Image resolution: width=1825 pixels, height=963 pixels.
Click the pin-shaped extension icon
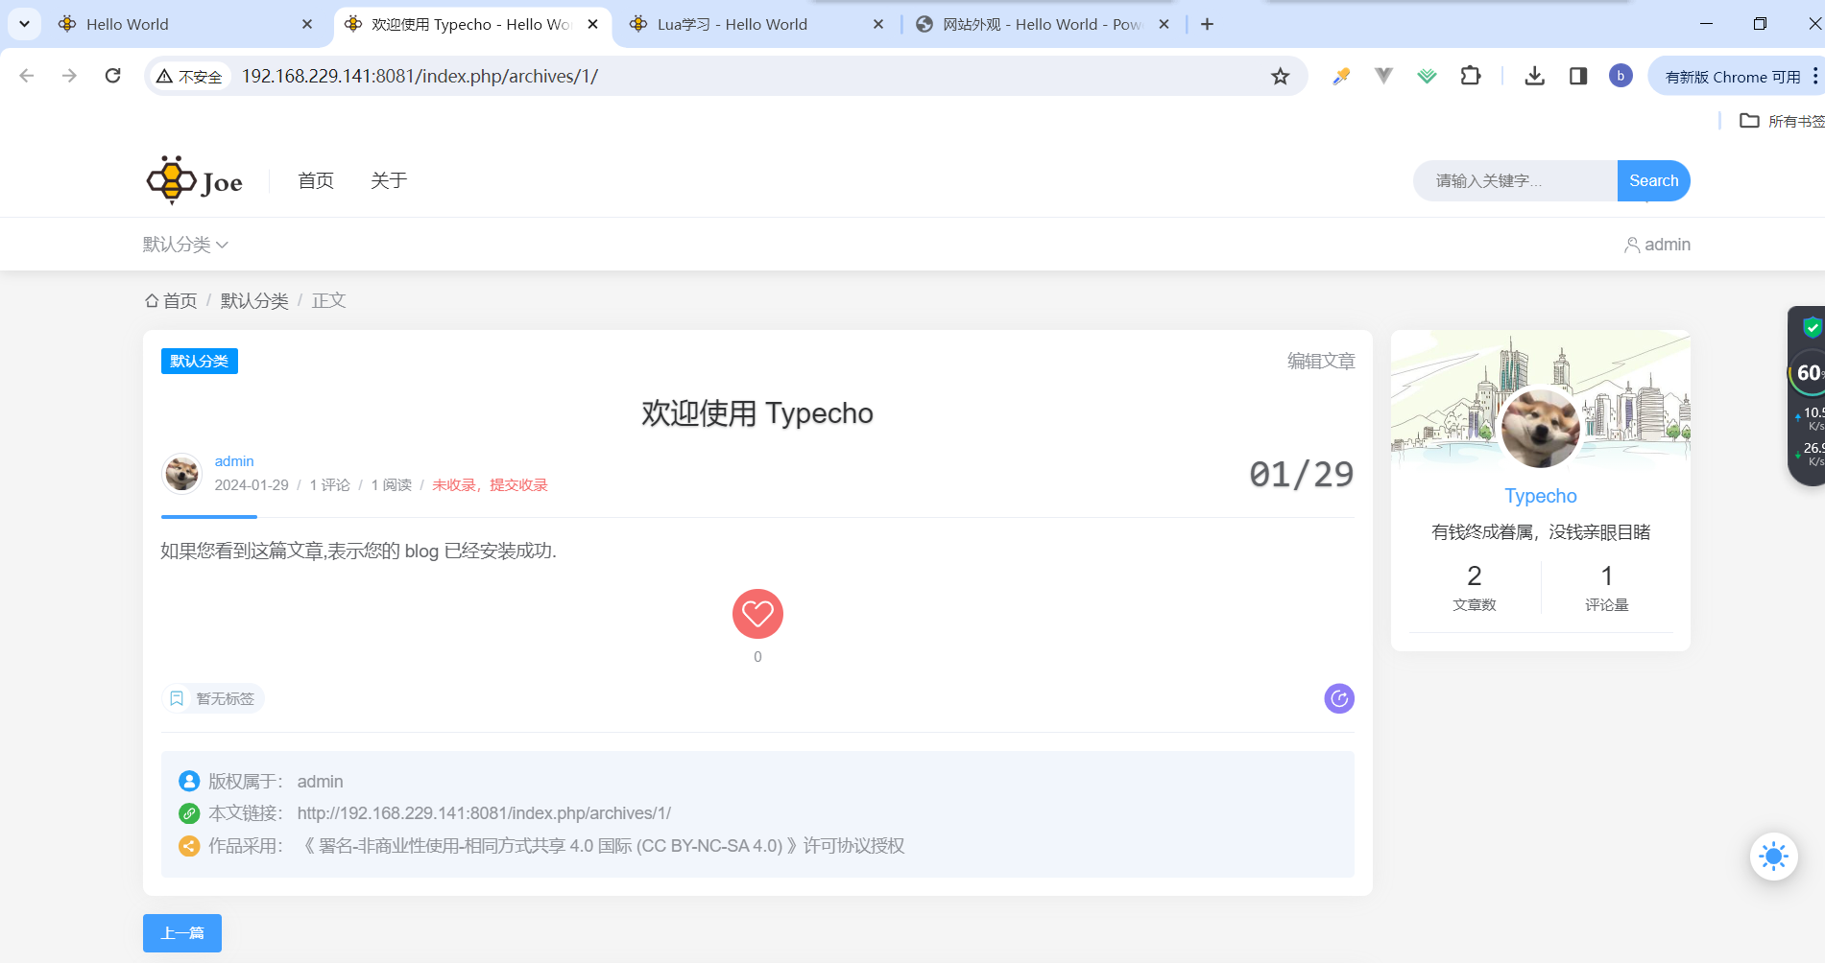point(1341,76)
